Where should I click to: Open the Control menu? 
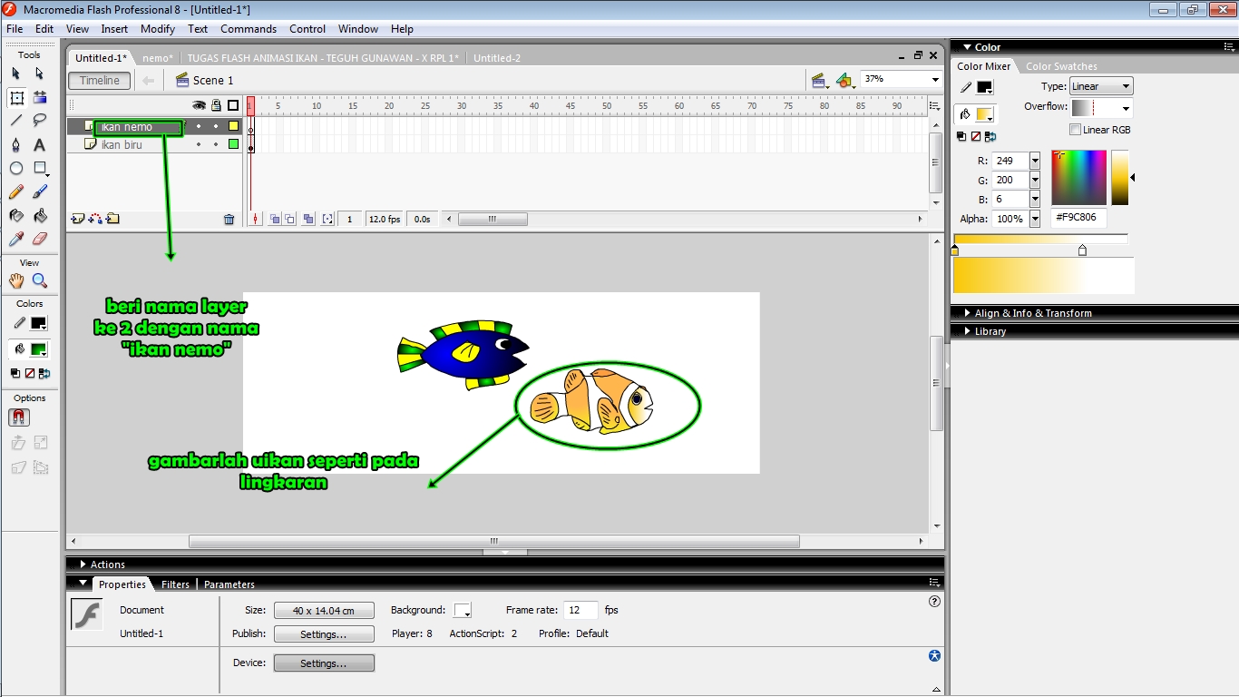(x=307, y=29)
